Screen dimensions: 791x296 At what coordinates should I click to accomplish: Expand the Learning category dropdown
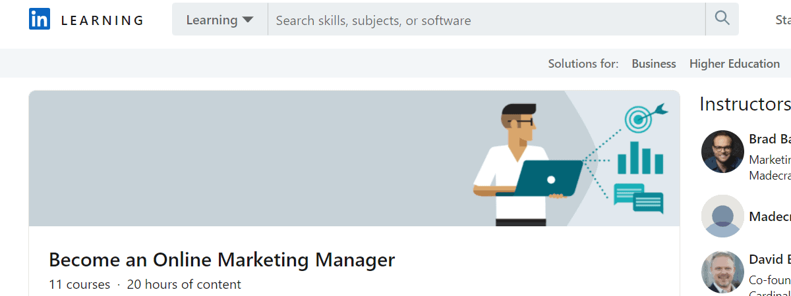pyautogui.click(x=220, y=20)
